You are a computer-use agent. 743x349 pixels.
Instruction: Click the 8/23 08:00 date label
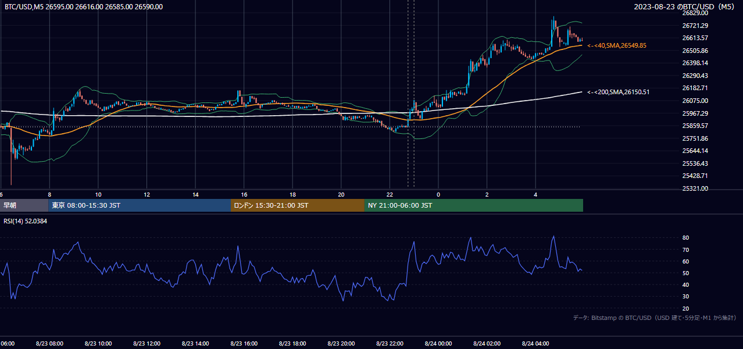click(x=49, y=344)
